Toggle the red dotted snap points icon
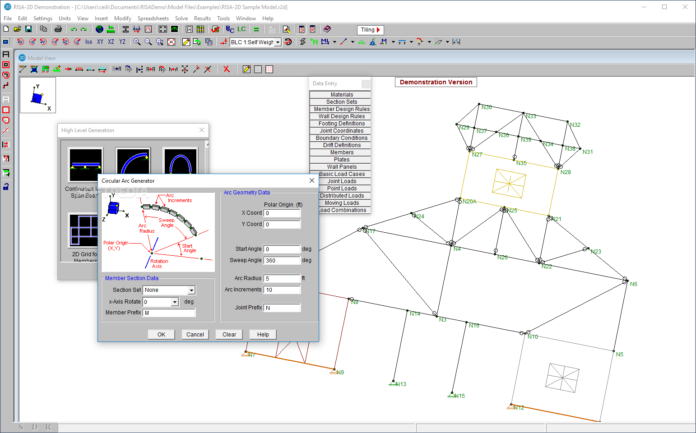The width and height of the screenshot is (696, 433). pos(269,69)
